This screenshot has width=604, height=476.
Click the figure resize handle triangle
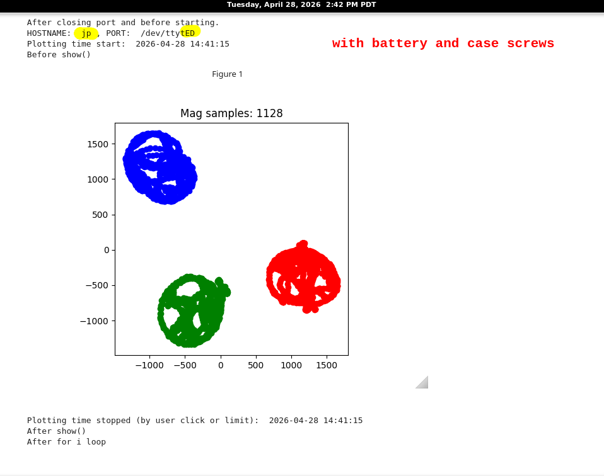point(422,383)
